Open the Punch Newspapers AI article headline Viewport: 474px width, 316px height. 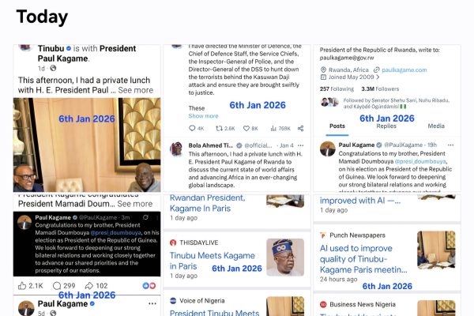coord(363,259)
